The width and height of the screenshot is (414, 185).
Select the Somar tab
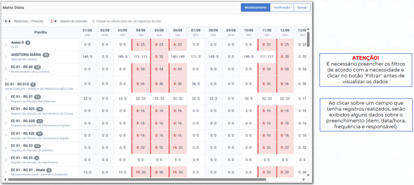pos(302,8)
